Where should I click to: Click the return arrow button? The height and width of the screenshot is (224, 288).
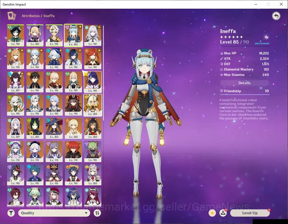pyautogui.click(x=276, y=16)
